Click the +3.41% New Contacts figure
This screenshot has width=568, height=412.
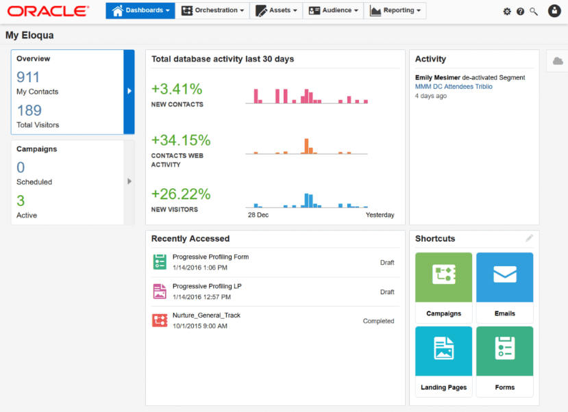pyautogui.click(x=177, y=89)
